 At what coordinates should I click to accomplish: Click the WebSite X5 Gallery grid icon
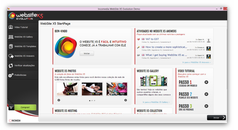tap(11, 37)
